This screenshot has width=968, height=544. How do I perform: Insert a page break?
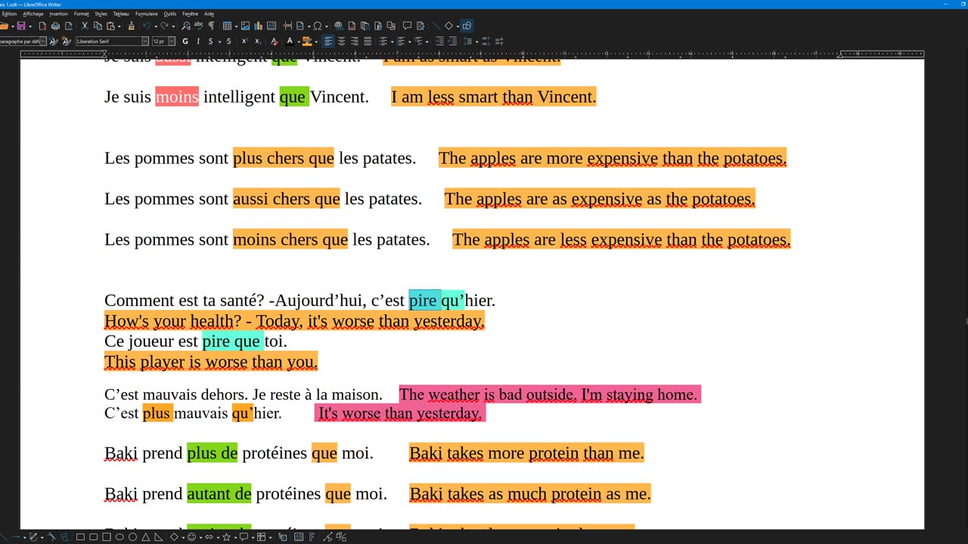288,26
